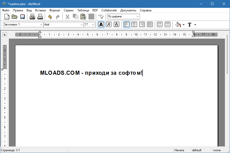
Task: Open the Файл menu
Action: point(6,10)
